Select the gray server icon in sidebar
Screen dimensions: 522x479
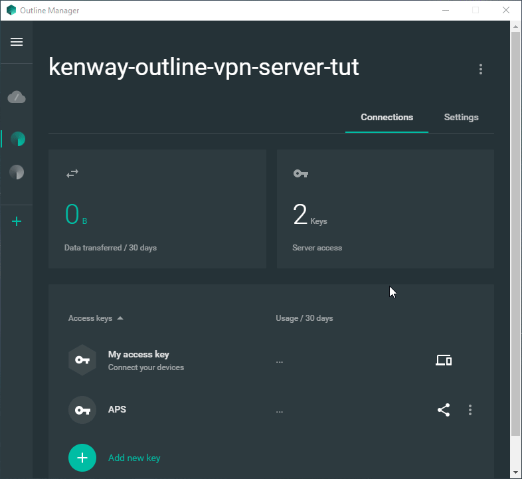17,173
